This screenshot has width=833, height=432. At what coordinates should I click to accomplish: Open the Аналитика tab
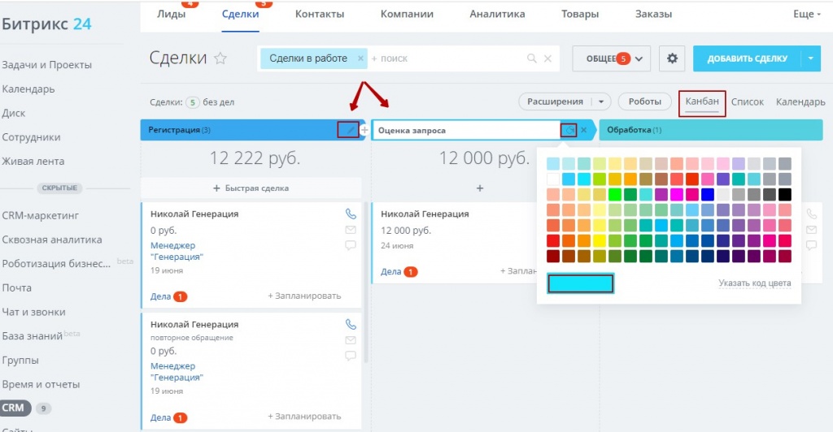(x=497, y=15)
